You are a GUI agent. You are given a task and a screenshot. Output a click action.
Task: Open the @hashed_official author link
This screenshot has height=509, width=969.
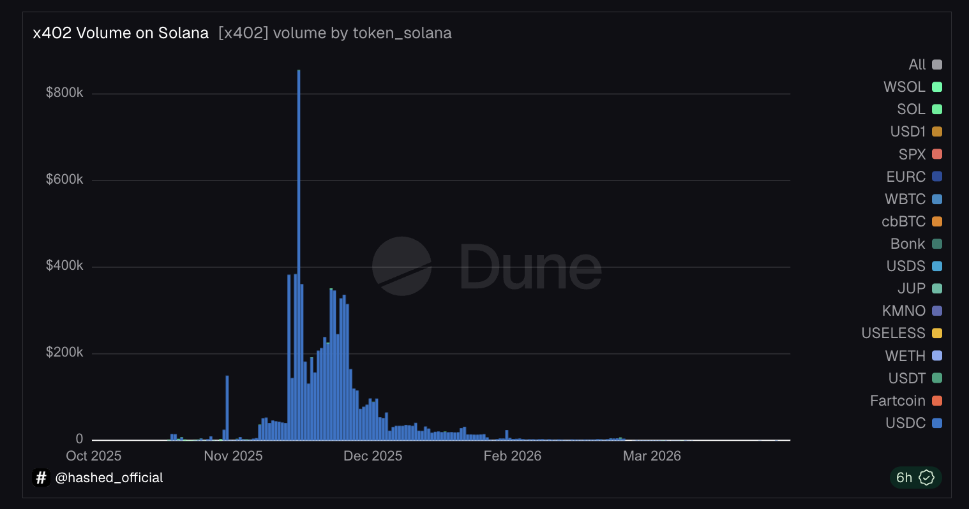pyautogui.click(x=109, y=478)
